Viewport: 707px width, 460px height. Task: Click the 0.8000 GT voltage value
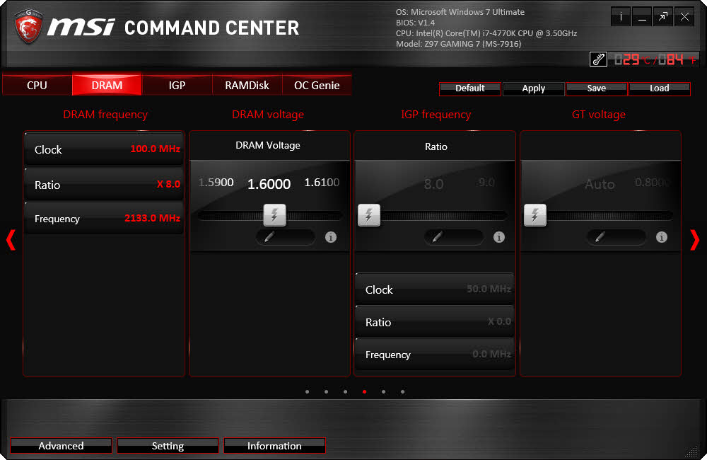pyautogui.click(x=652, y=183)
